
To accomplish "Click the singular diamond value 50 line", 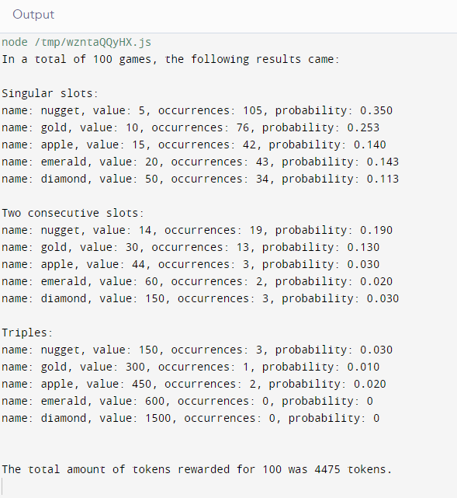I will pyautogui.click(x=200, y=179).
